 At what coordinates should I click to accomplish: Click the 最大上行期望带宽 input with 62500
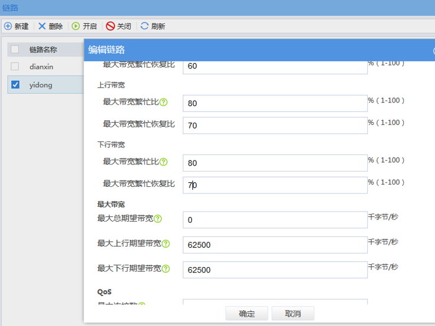(x=275, y=245)
